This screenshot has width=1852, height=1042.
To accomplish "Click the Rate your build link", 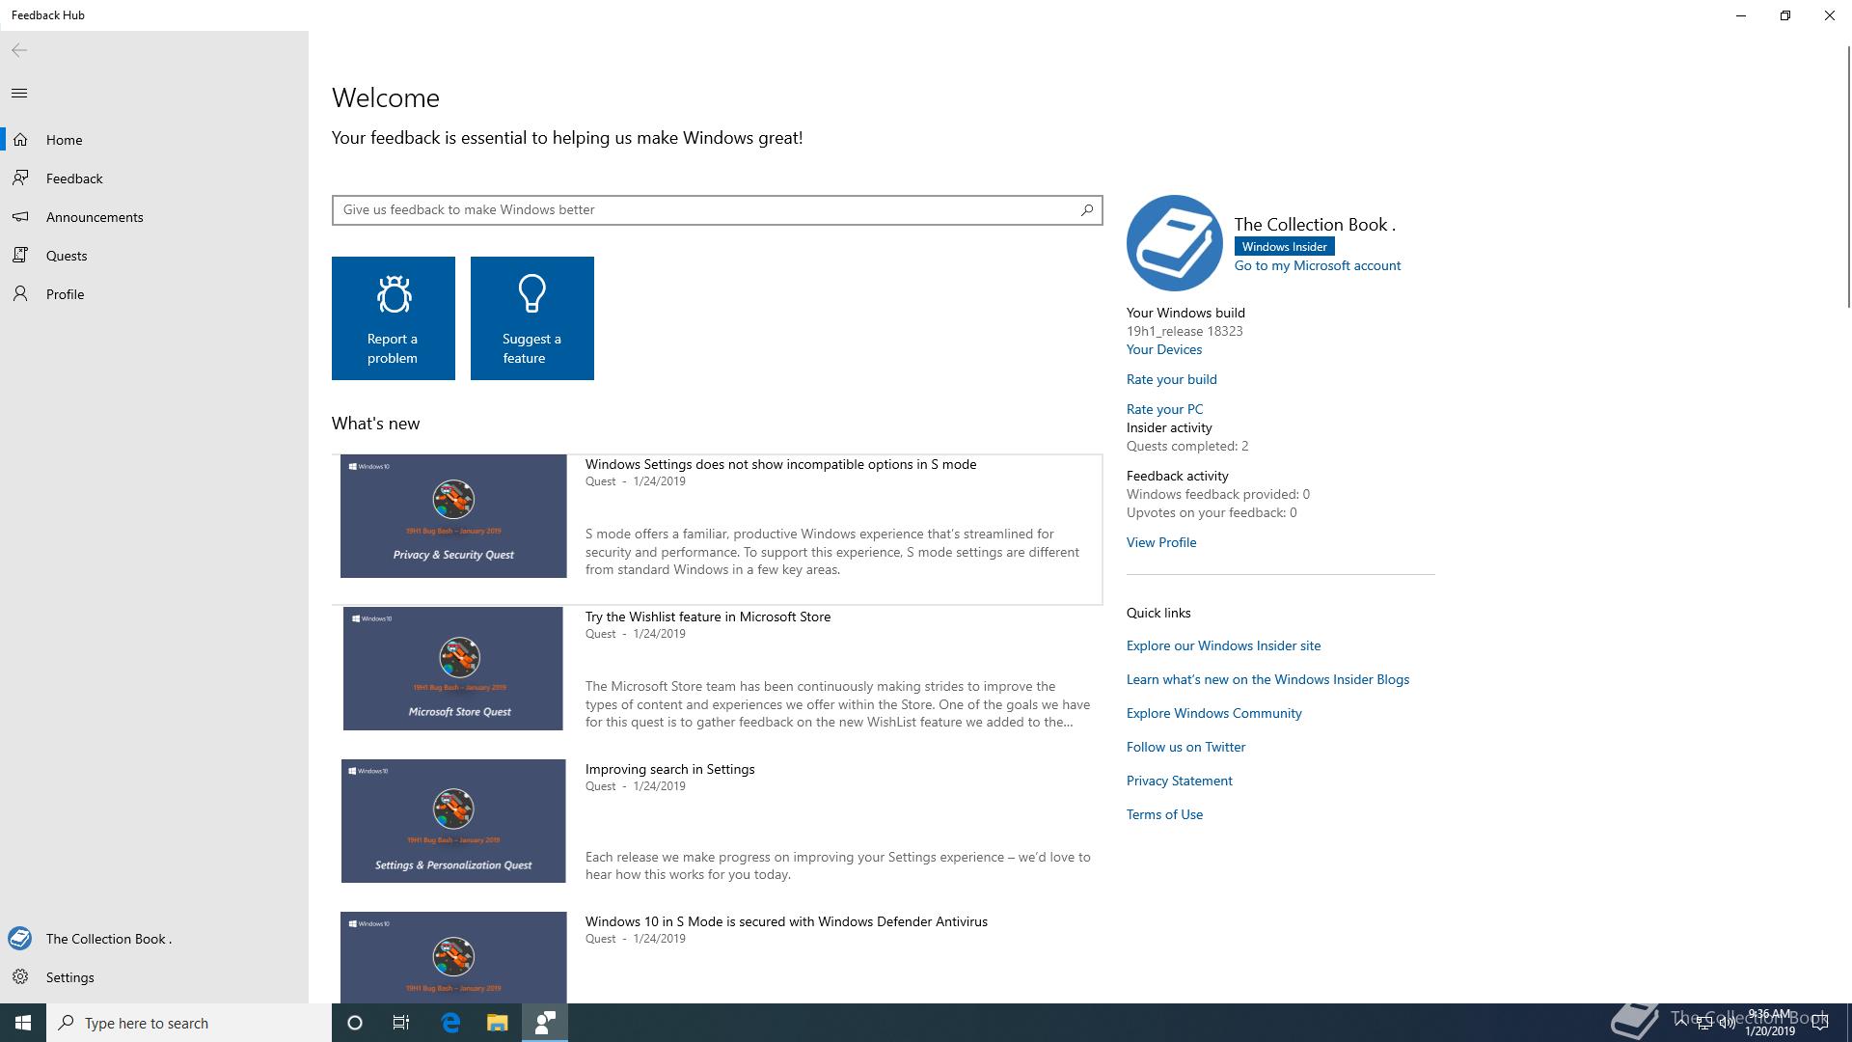I will pyautogui.click(x=1171, y=380).
